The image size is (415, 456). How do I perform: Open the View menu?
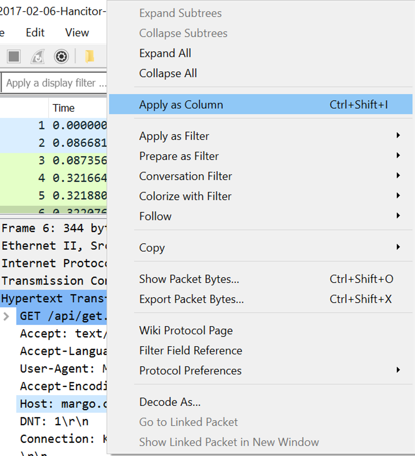click(x=77, y=33)
